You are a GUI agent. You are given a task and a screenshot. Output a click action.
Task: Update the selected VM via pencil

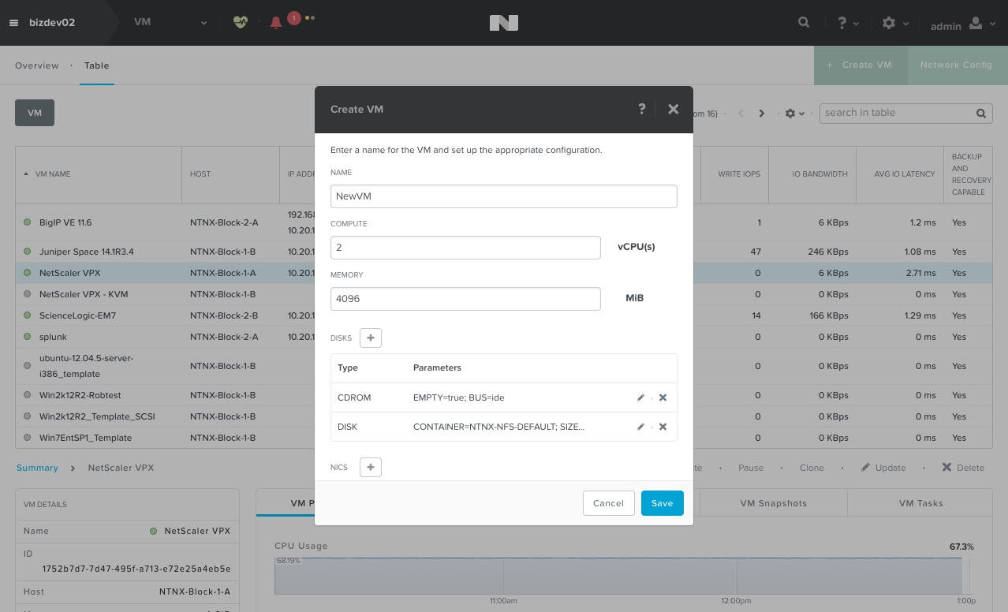pos(883,468)
